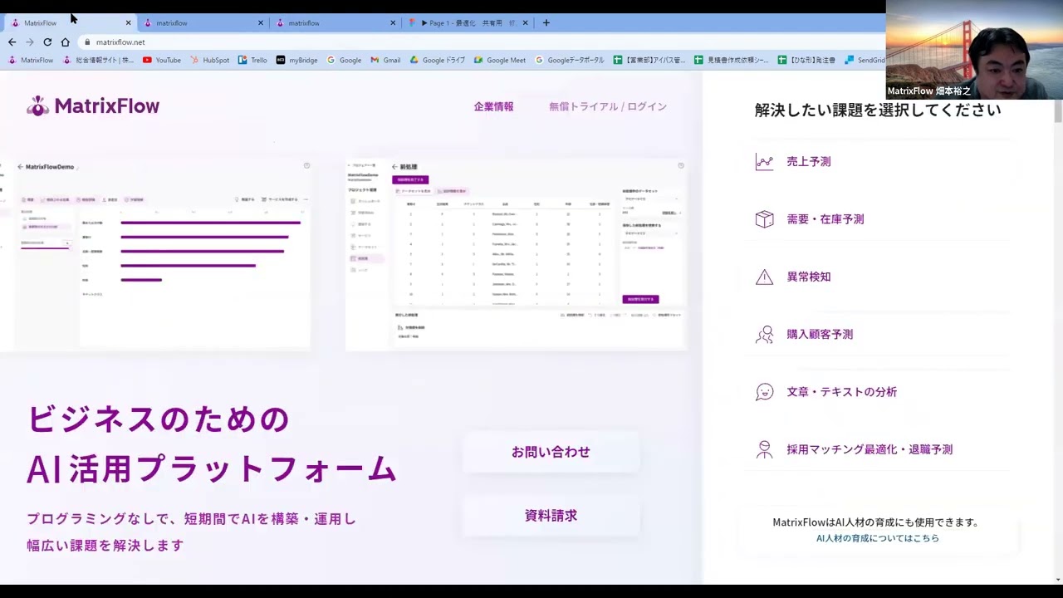Click the warning triangle icon for 異常検知
Image resolution: width=1063 pixels, height=598 pixels.
(764, 277)
